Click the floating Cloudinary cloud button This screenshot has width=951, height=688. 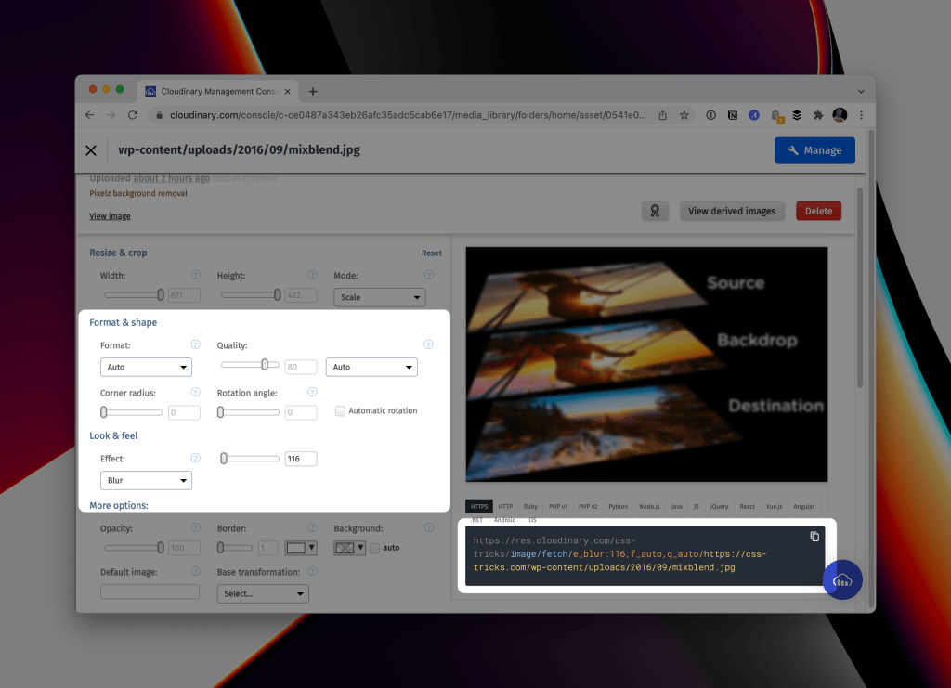tap(841, 580)
